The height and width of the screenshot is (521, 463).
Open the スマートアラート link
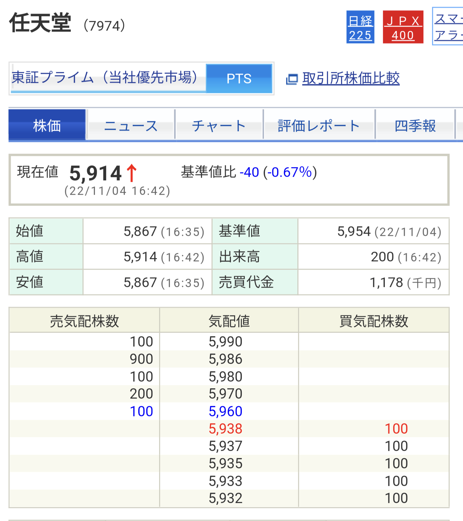pos(448,26)
